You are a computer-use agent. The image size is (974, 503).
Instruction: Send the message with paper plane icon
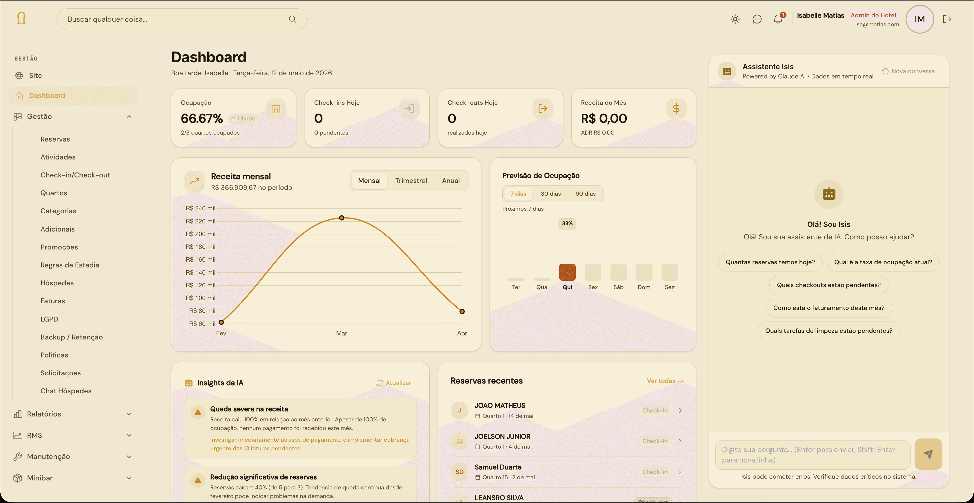[x=928, y=454]
